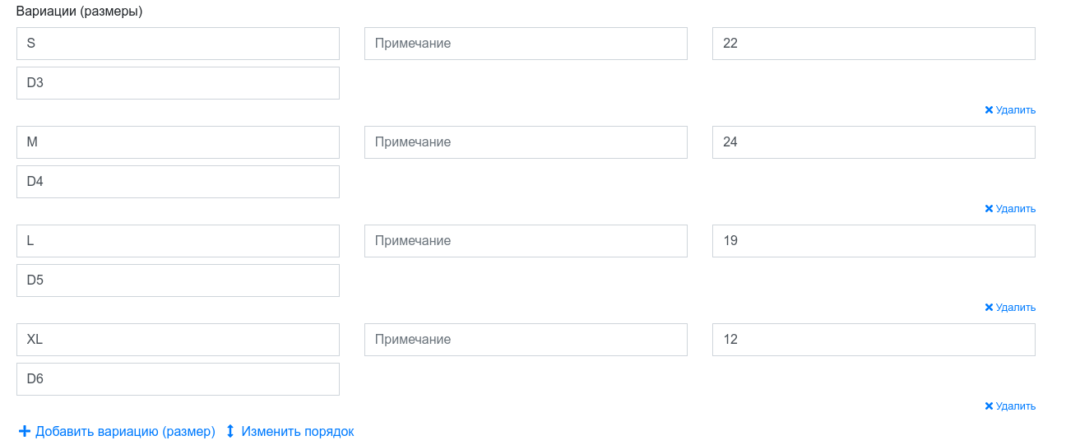1066x445 pixels.
Task: Click the X icon to delete size S
Action: (x=989, y=110)
